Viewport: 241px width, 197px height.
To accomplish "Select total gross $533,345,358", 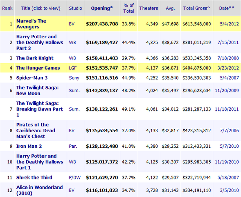I will (196, 58).
